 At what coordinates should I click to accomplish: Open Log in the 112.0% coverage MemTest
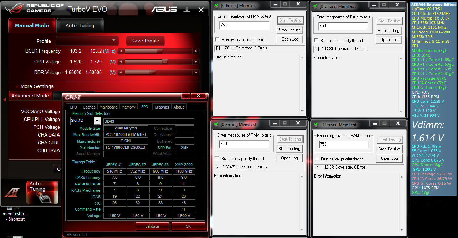390,158
